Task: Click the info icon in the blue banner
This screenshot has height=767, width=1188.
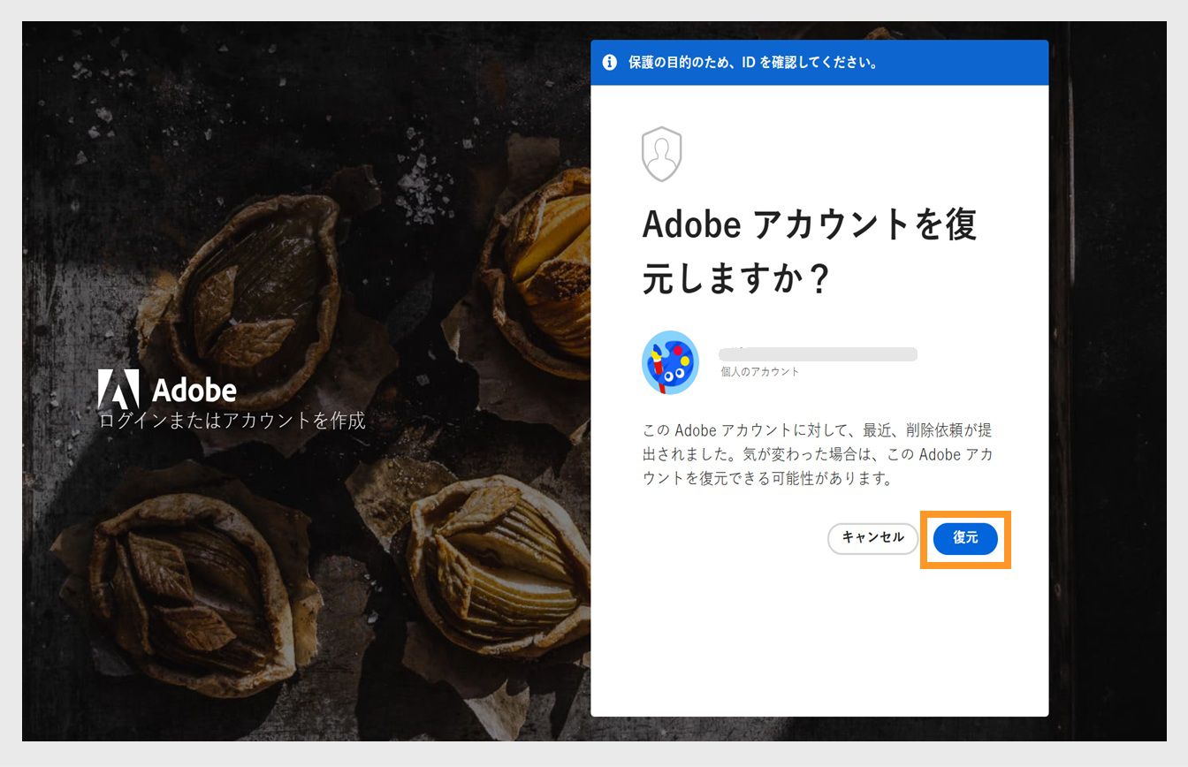Action: click(x=610, y=62)
